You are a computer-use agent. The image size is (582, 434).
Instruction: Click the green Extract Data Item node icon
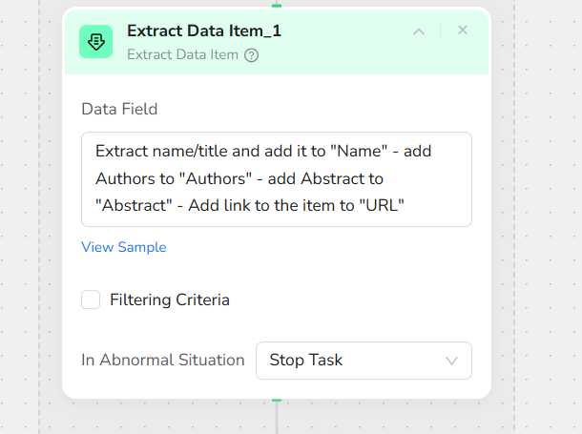point(95,41)
